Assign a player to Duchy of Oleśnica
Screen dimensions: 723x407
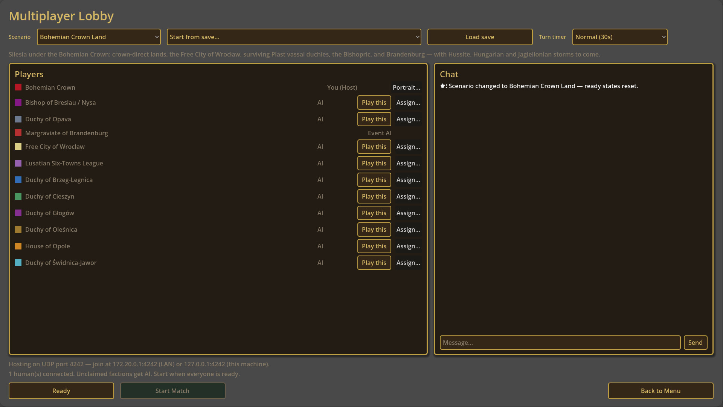[408, 230]
